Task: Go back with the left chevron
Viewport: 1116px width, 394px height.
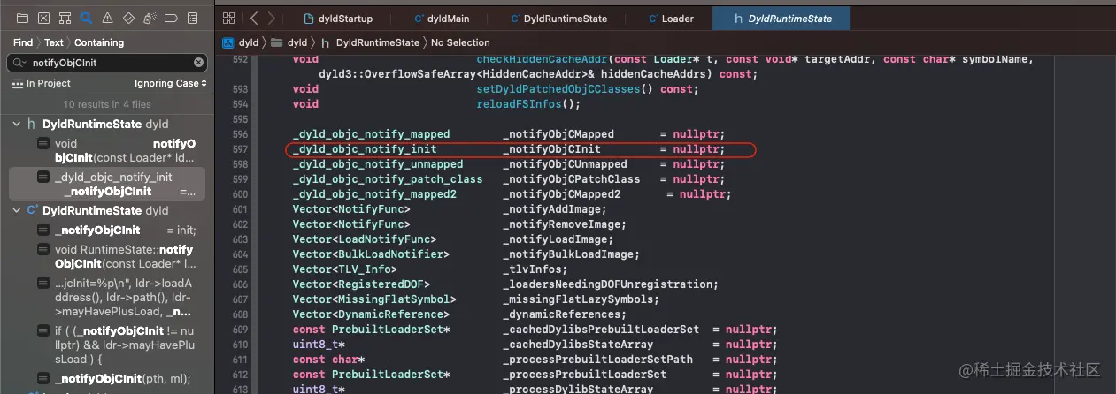Action: coord(254,18)
